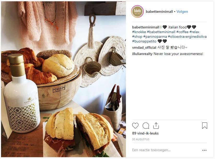Viewport: 215px width, 159px height.
Task: Open the #knokke hashtag
Action: click(139, 32)
